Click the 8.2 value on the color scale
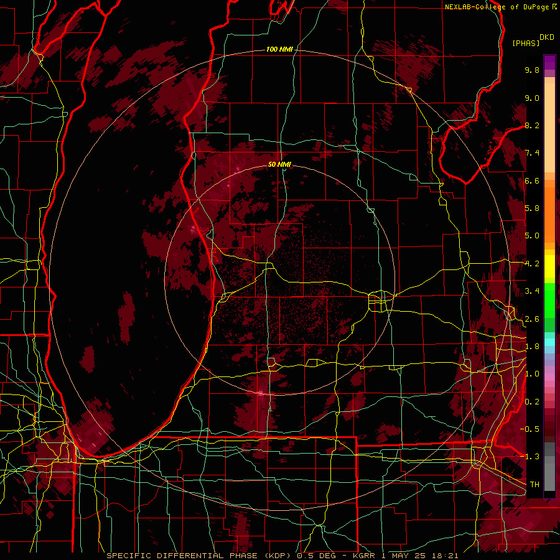 tap(532, 125)
